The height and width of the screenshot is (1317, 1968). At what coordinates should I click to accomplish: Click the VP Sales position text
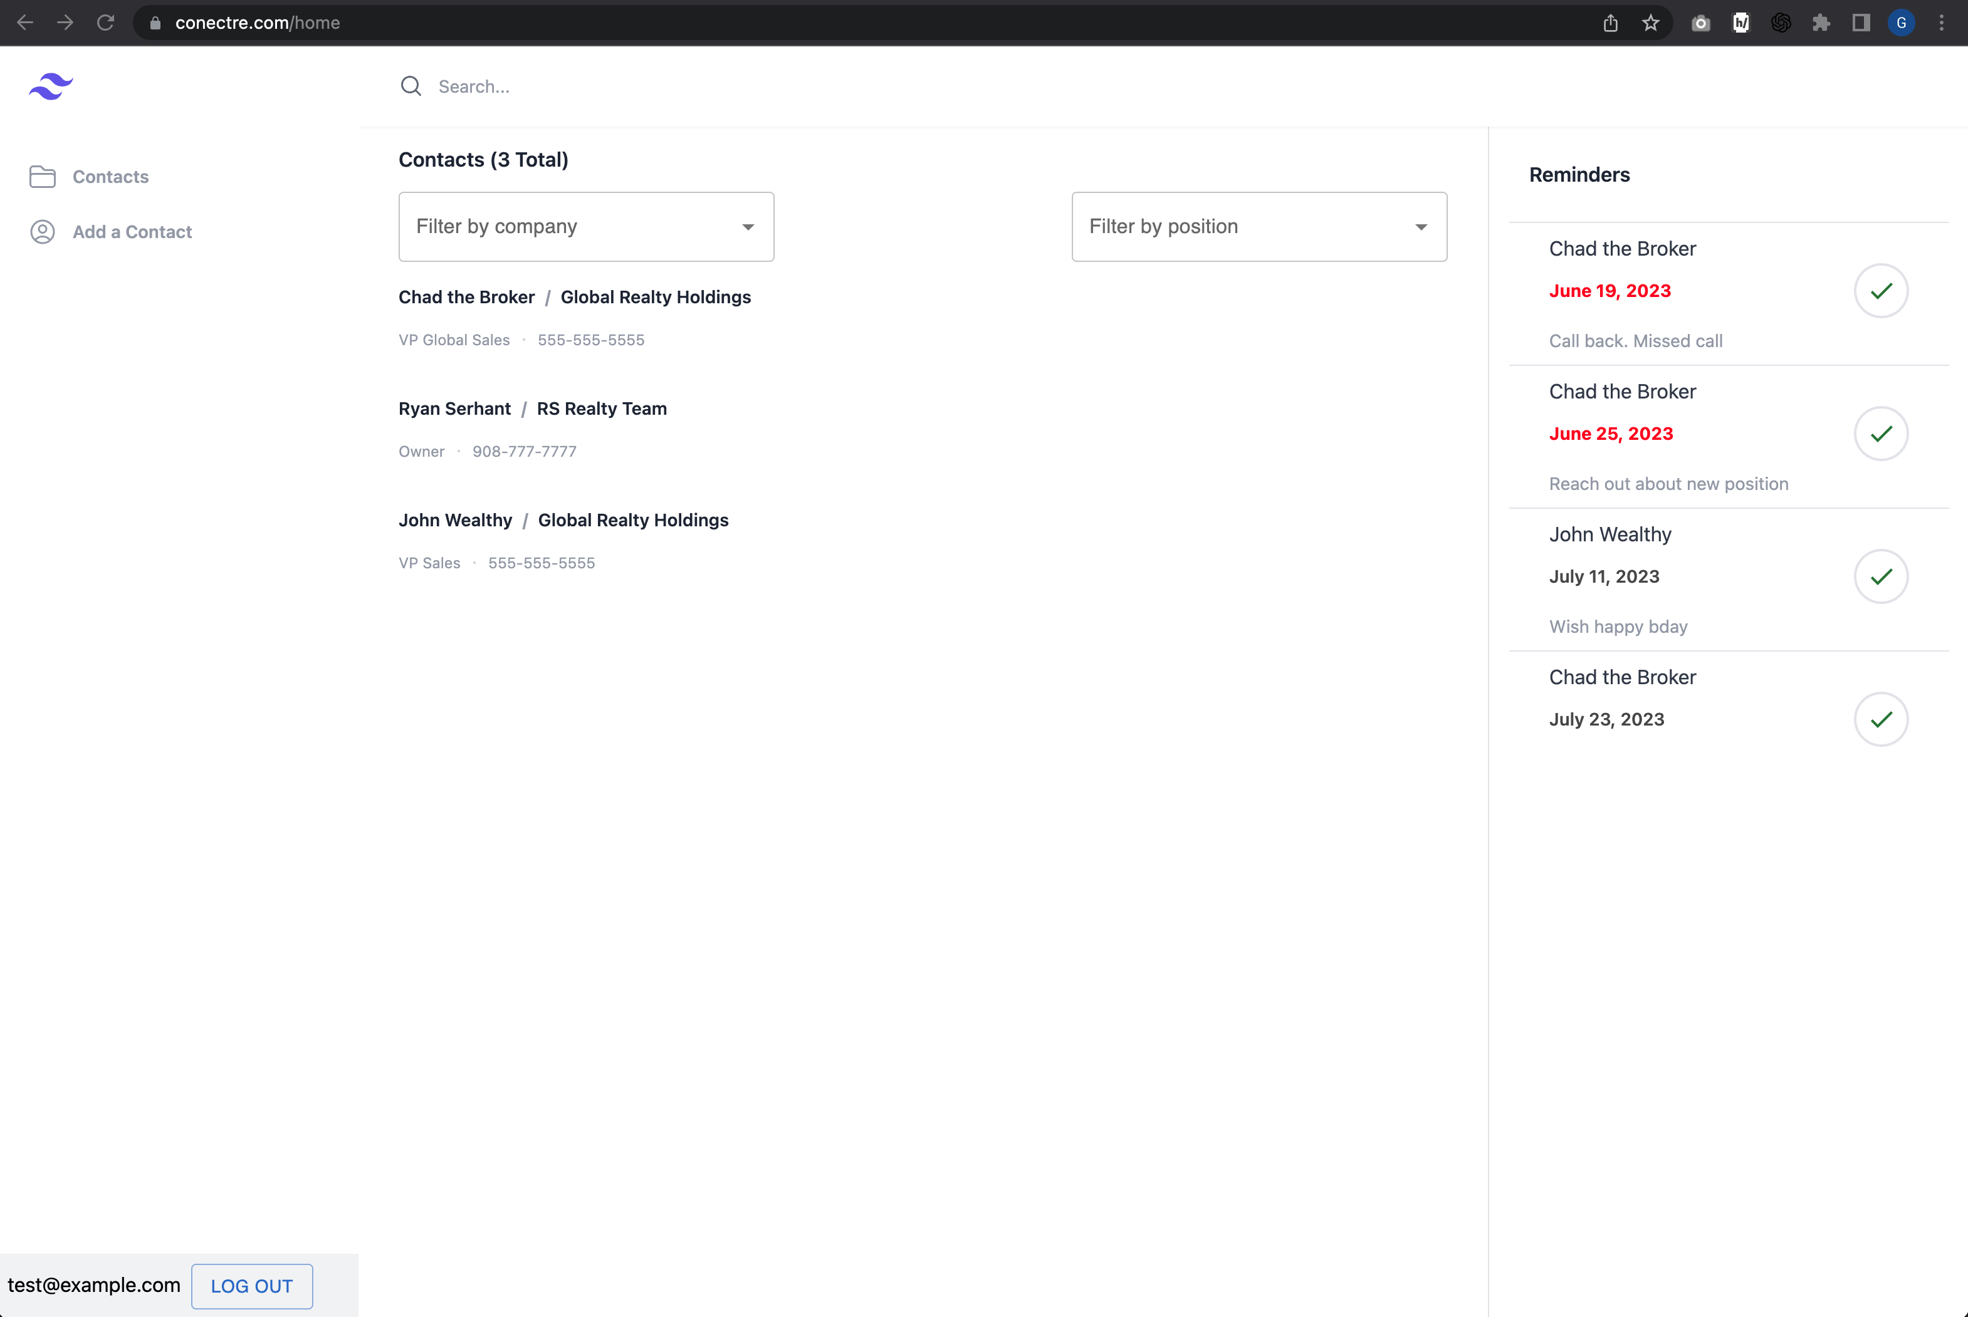point(429,564)
